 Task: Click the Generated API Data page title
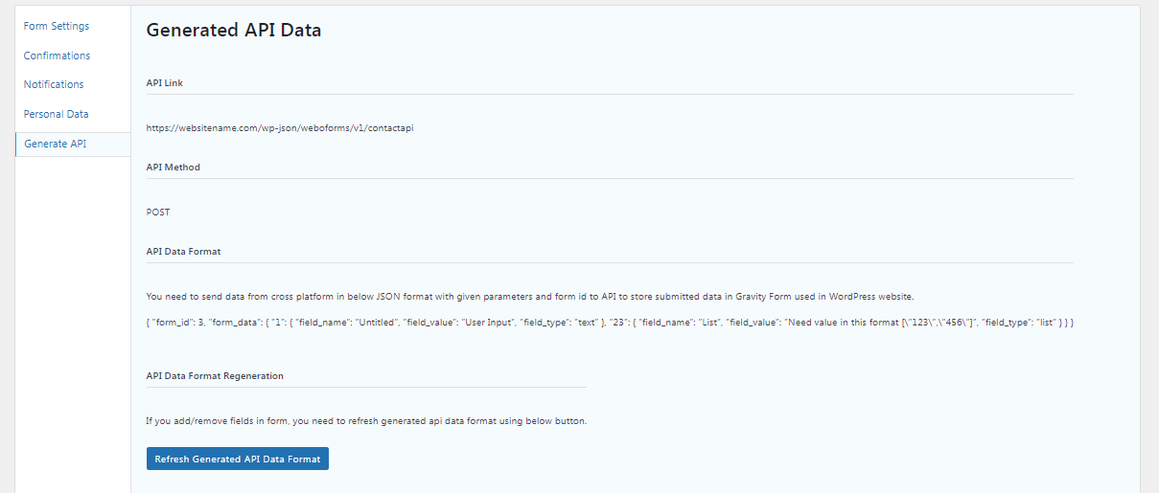pyautogui.click(x=234, y=31)
